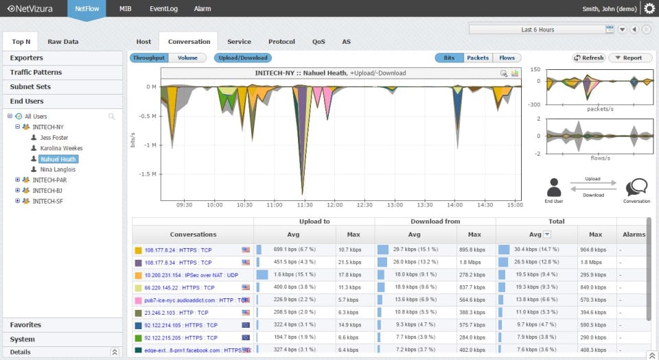The height and width of the screenshot is (360, 659).
Task: Switch to the QoS tab
Action: pyautogui.click(x=319, y=42)
